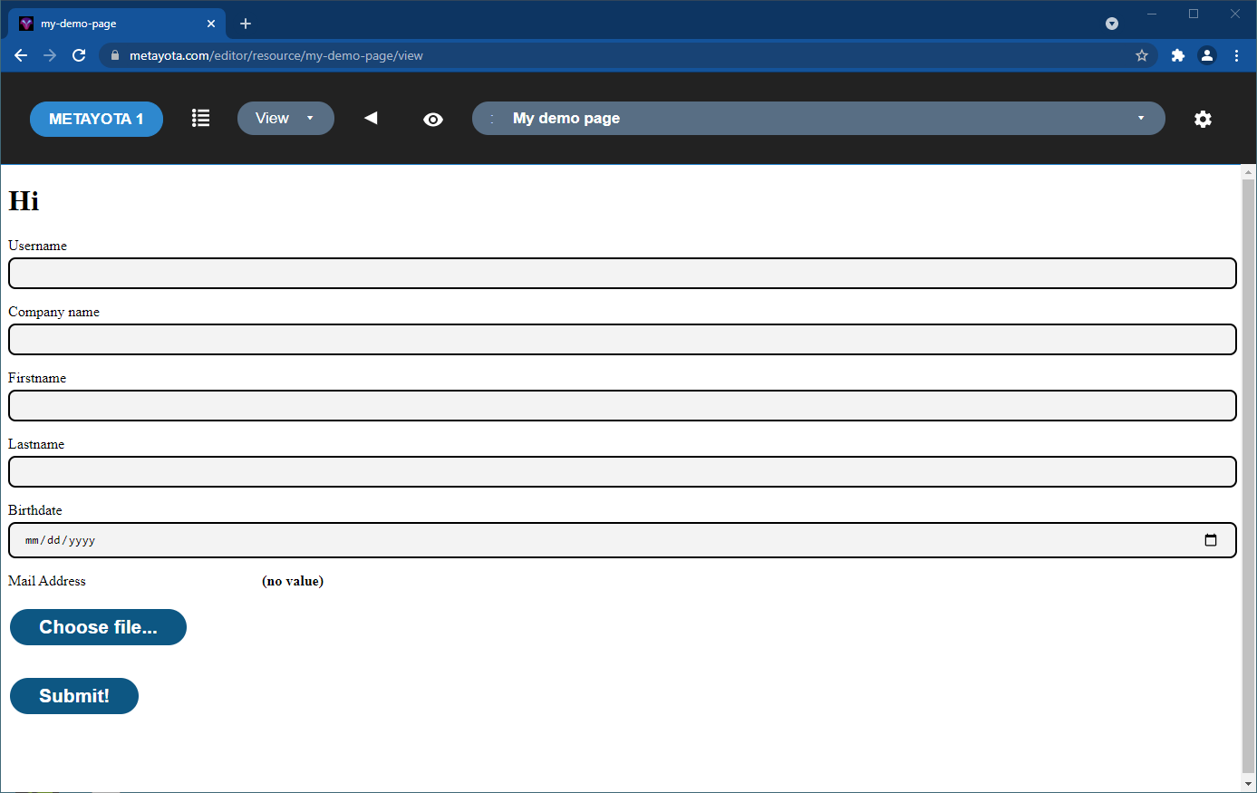Click the Username label
Image resolution: width=1257 pixels, height=793 pixels.
(38, 246)
